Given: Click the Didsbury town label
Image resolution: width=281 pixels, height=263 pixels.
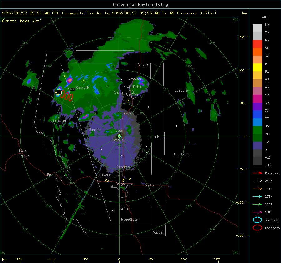Looking at the screenshot, I should tap(118, 140).
